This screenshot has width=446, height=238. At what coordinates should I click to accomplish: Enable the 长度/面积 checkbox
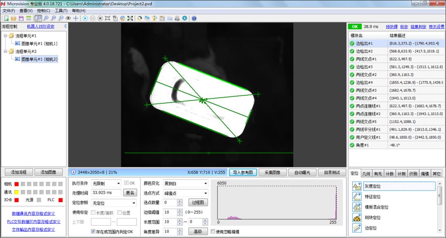[93, 212]
